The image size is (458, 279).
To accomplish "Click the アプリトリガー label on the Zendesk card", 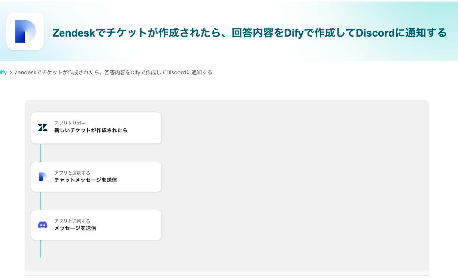I will click(x=70, y=123).
